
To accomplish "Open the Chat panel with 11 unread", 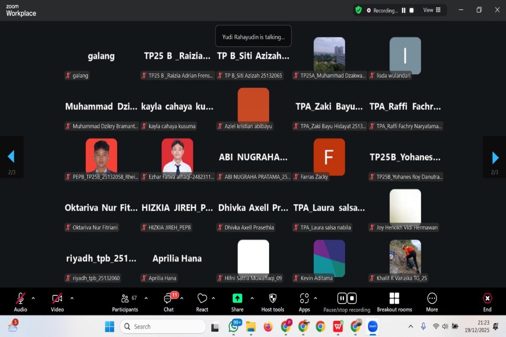I will [x=168, y=299].
